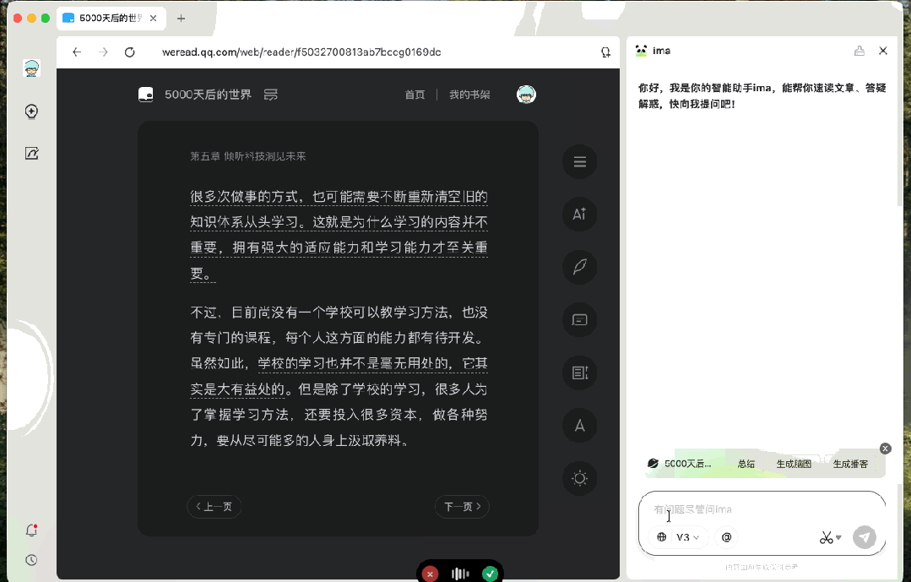Click the 生成播客 suggestion
Image resolution: width=911 pixels, height=582 pixels.
[x=850, y=464]
